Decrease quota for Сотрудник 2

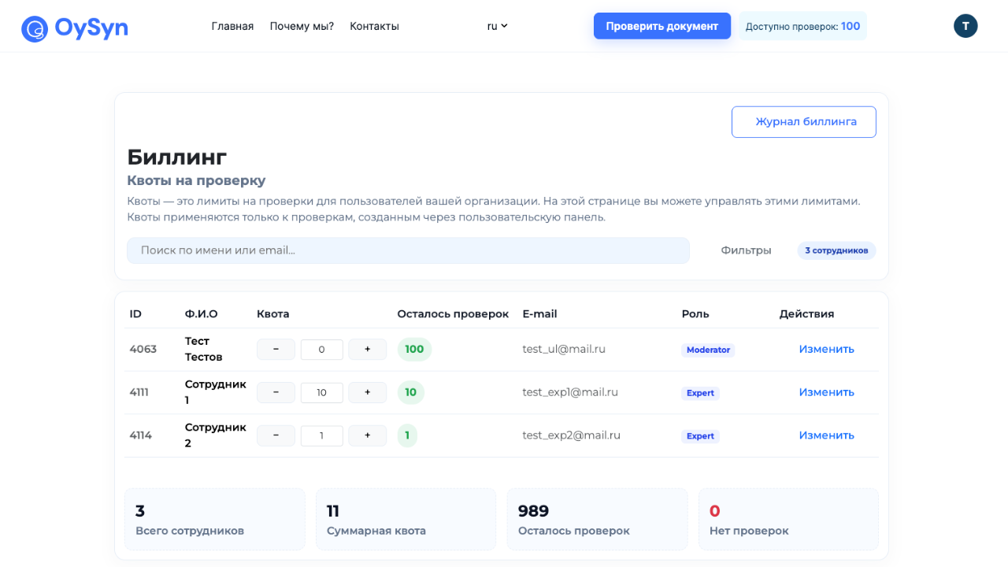click(x=276, y=435)
